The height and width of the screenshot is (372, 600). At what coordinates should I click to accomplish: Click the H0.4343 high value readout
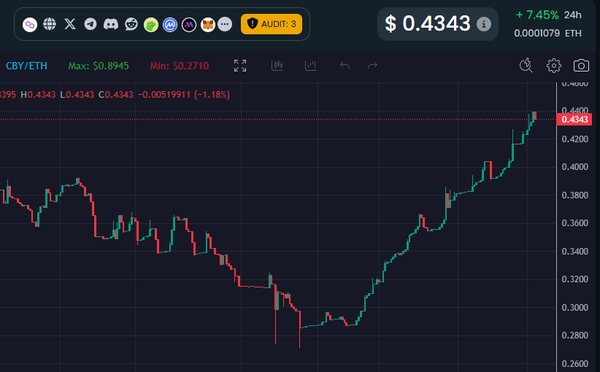38,94
